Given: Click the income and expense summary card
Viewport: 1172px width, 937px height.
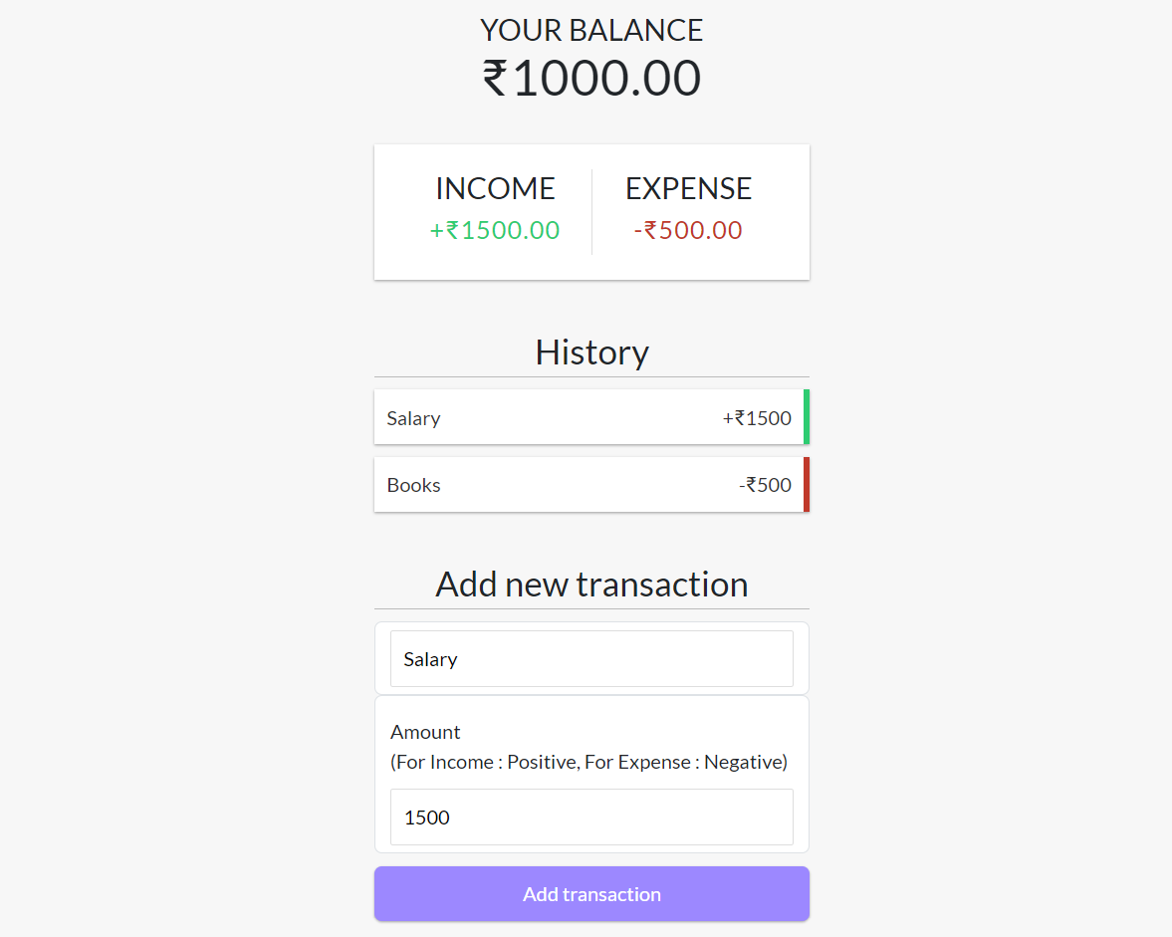Looking at the screenshot, I should point(591,211).
